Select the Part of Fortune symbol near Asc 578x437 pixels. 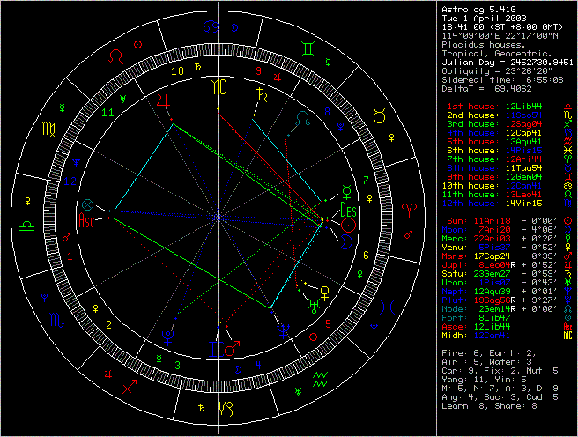point(86,205)
